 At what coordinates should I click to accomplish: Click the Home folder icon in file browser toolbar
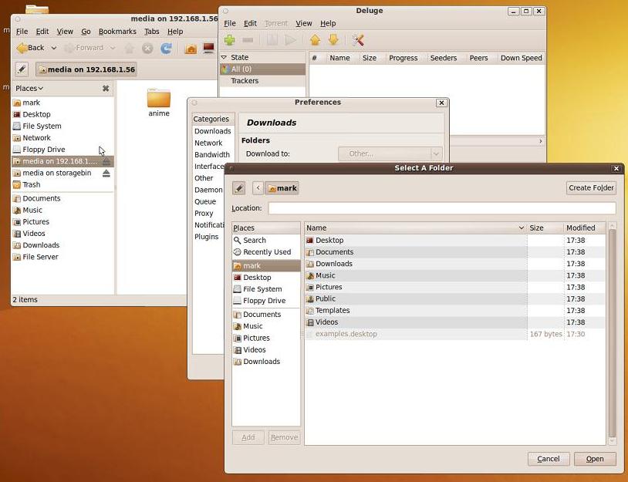[x=191, y=49]
